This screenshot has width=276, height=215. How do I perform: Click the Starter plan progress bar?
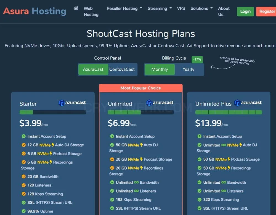coord(53,112)
